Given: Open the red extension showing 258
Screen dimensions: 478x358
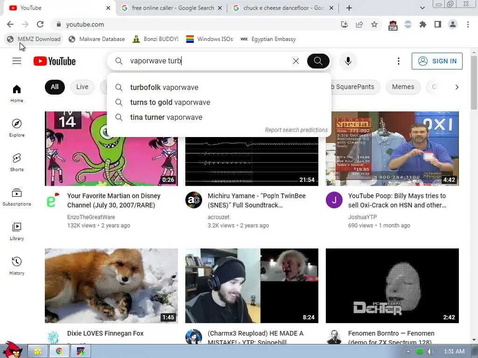Looking at the screenshot, I should click(393, 26).
